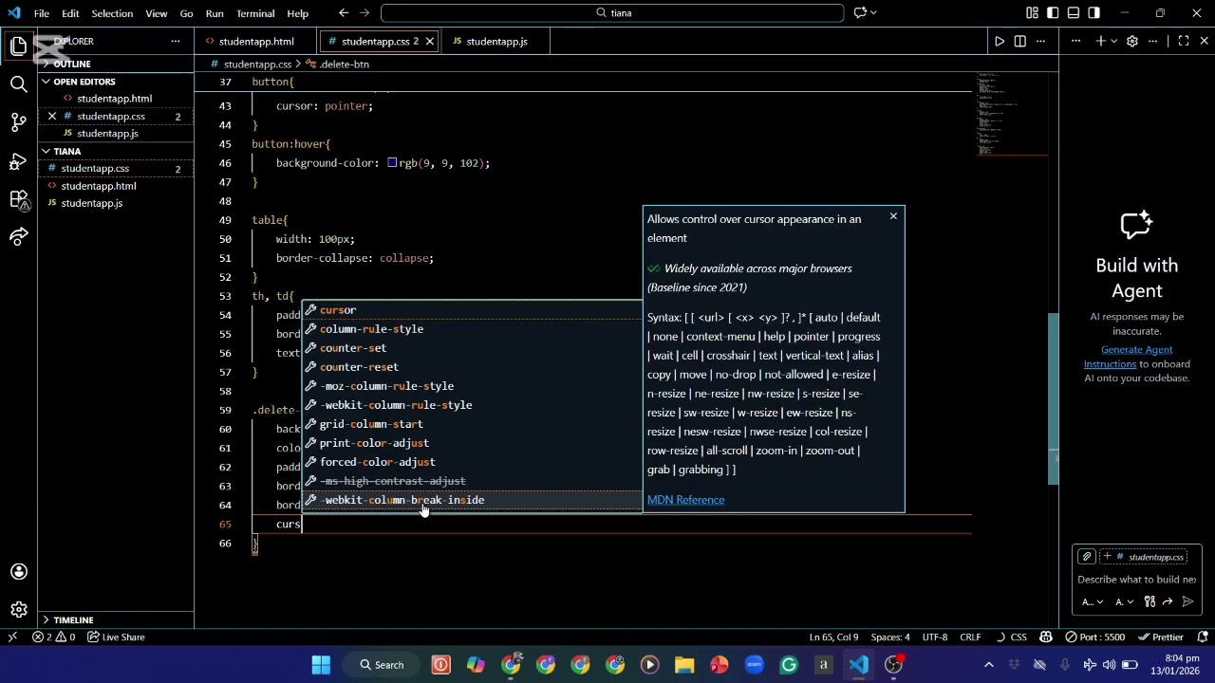Toggle the bottom panel
This screenshot has height=683, width=1215.
point(1074,13)
